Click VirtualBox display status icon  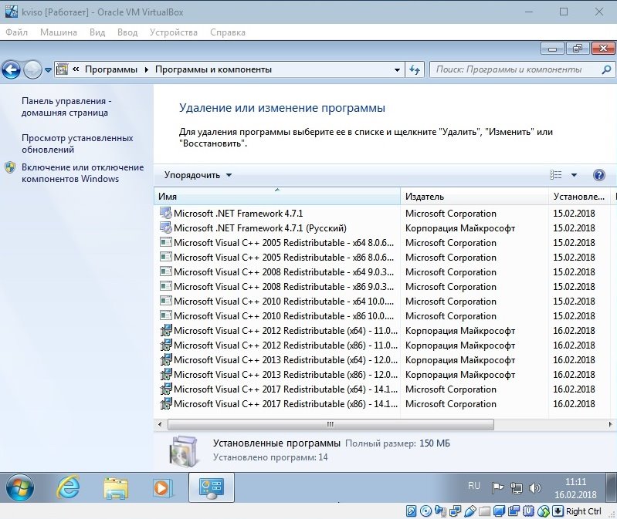point(500,511)
